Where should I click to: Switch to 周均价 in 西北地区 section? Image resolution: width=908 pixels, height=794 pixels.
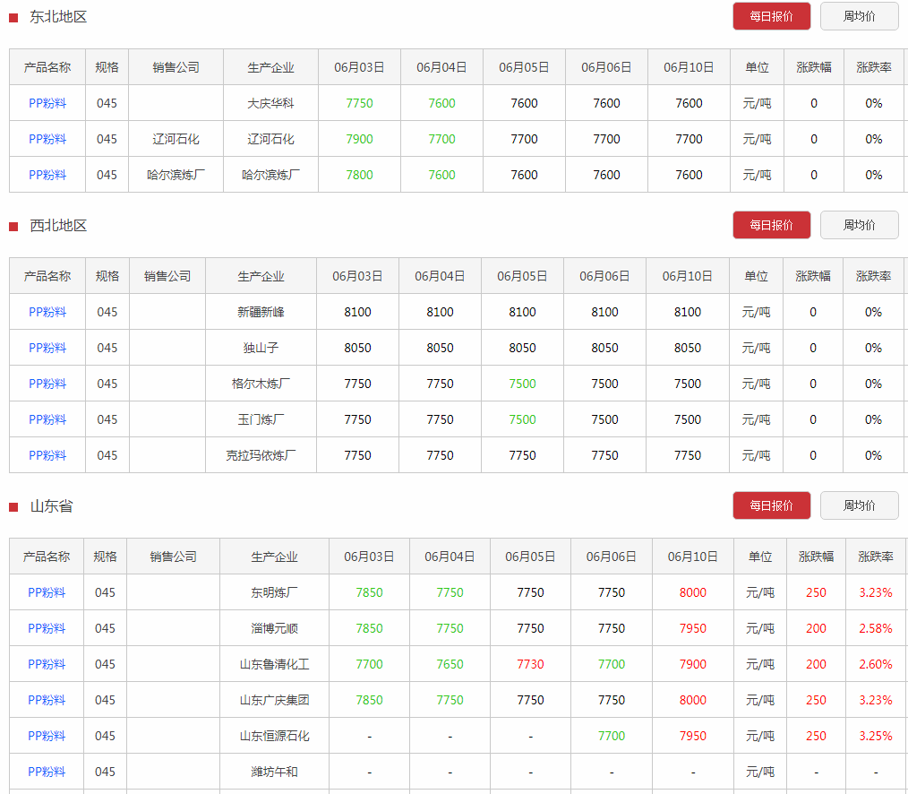point(860,225)
